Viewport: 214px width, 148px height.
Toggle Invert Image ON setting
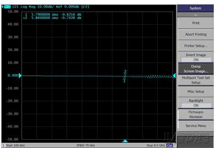196,57
